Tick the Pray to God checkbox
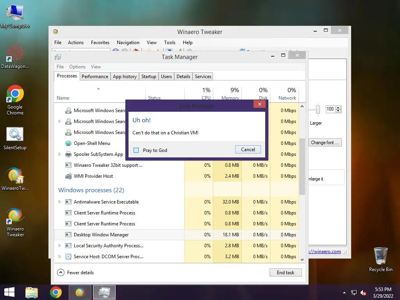The height and width of the screenshot is (300, 400). pyautogui.click(x=136, y=150)
